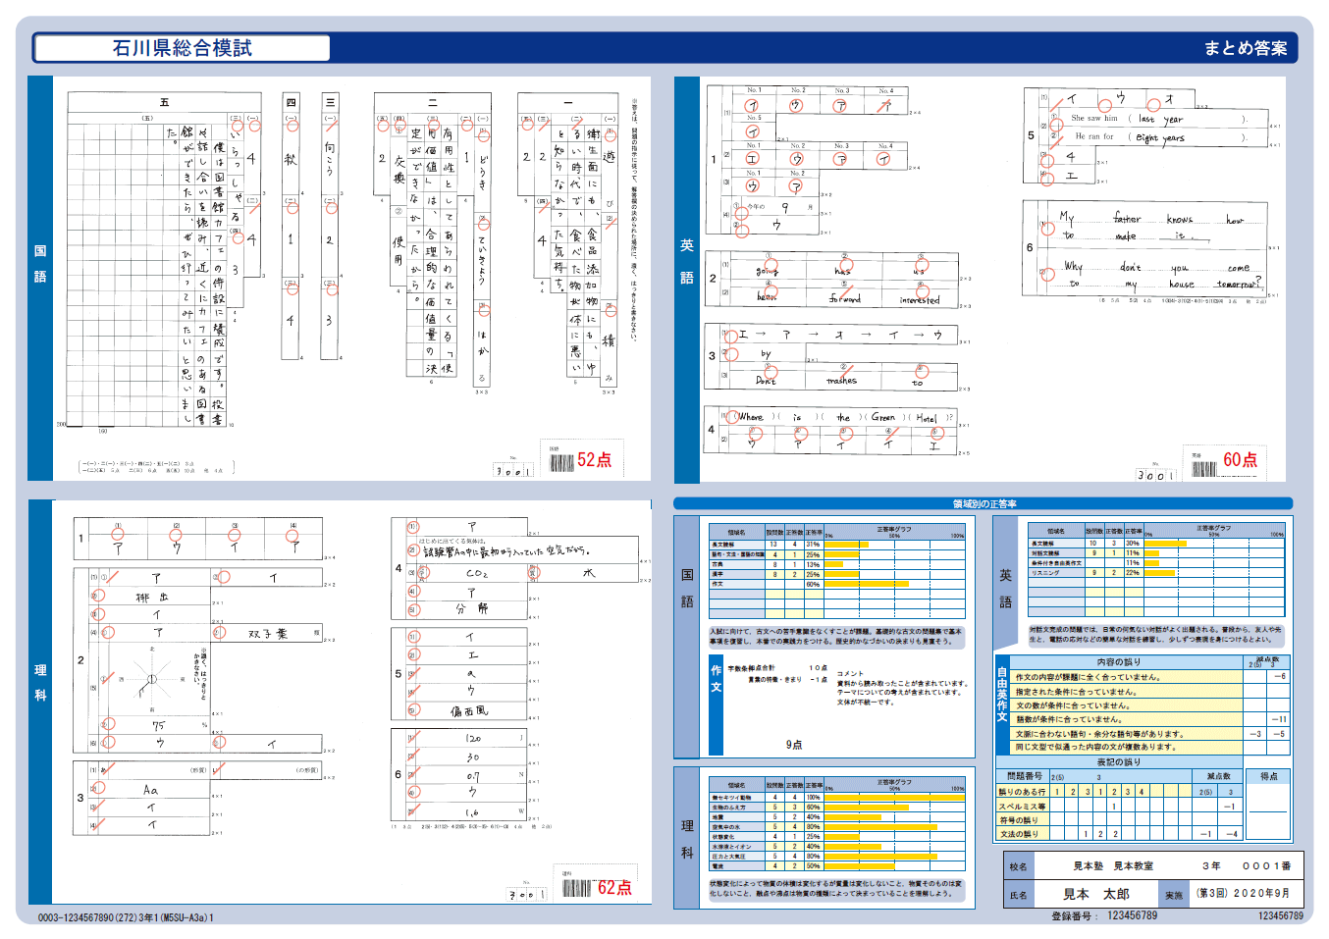Screen dimensions: 1329x939
Task: Click the 英語 長文読解 30% accuracy bar
Action: tap(1165, 543)
